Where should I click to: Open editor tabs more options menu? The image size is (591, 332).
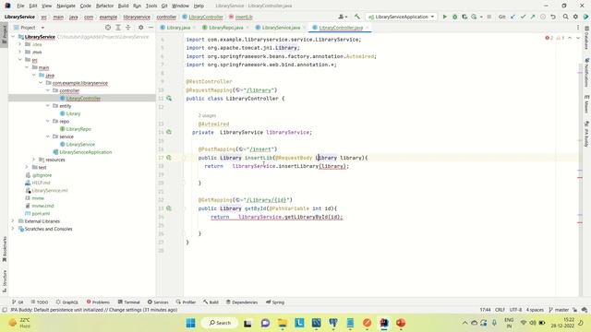[x=578, y=28]
